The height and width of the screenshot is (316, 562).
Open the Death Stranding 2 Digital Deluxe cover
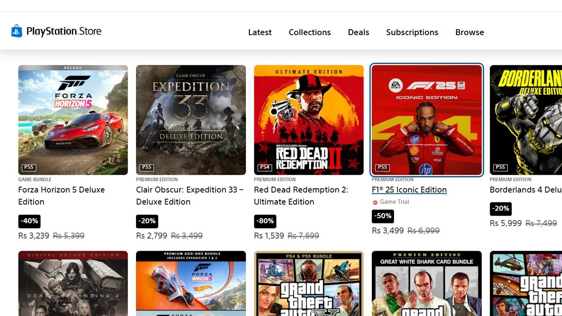(x=73, y=283)
